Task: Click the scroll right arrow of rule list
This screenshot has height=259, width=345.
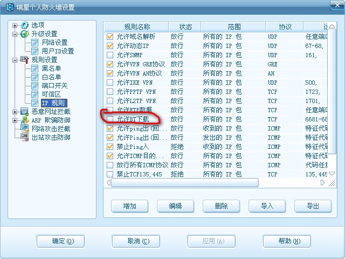Action: (322, 183)
